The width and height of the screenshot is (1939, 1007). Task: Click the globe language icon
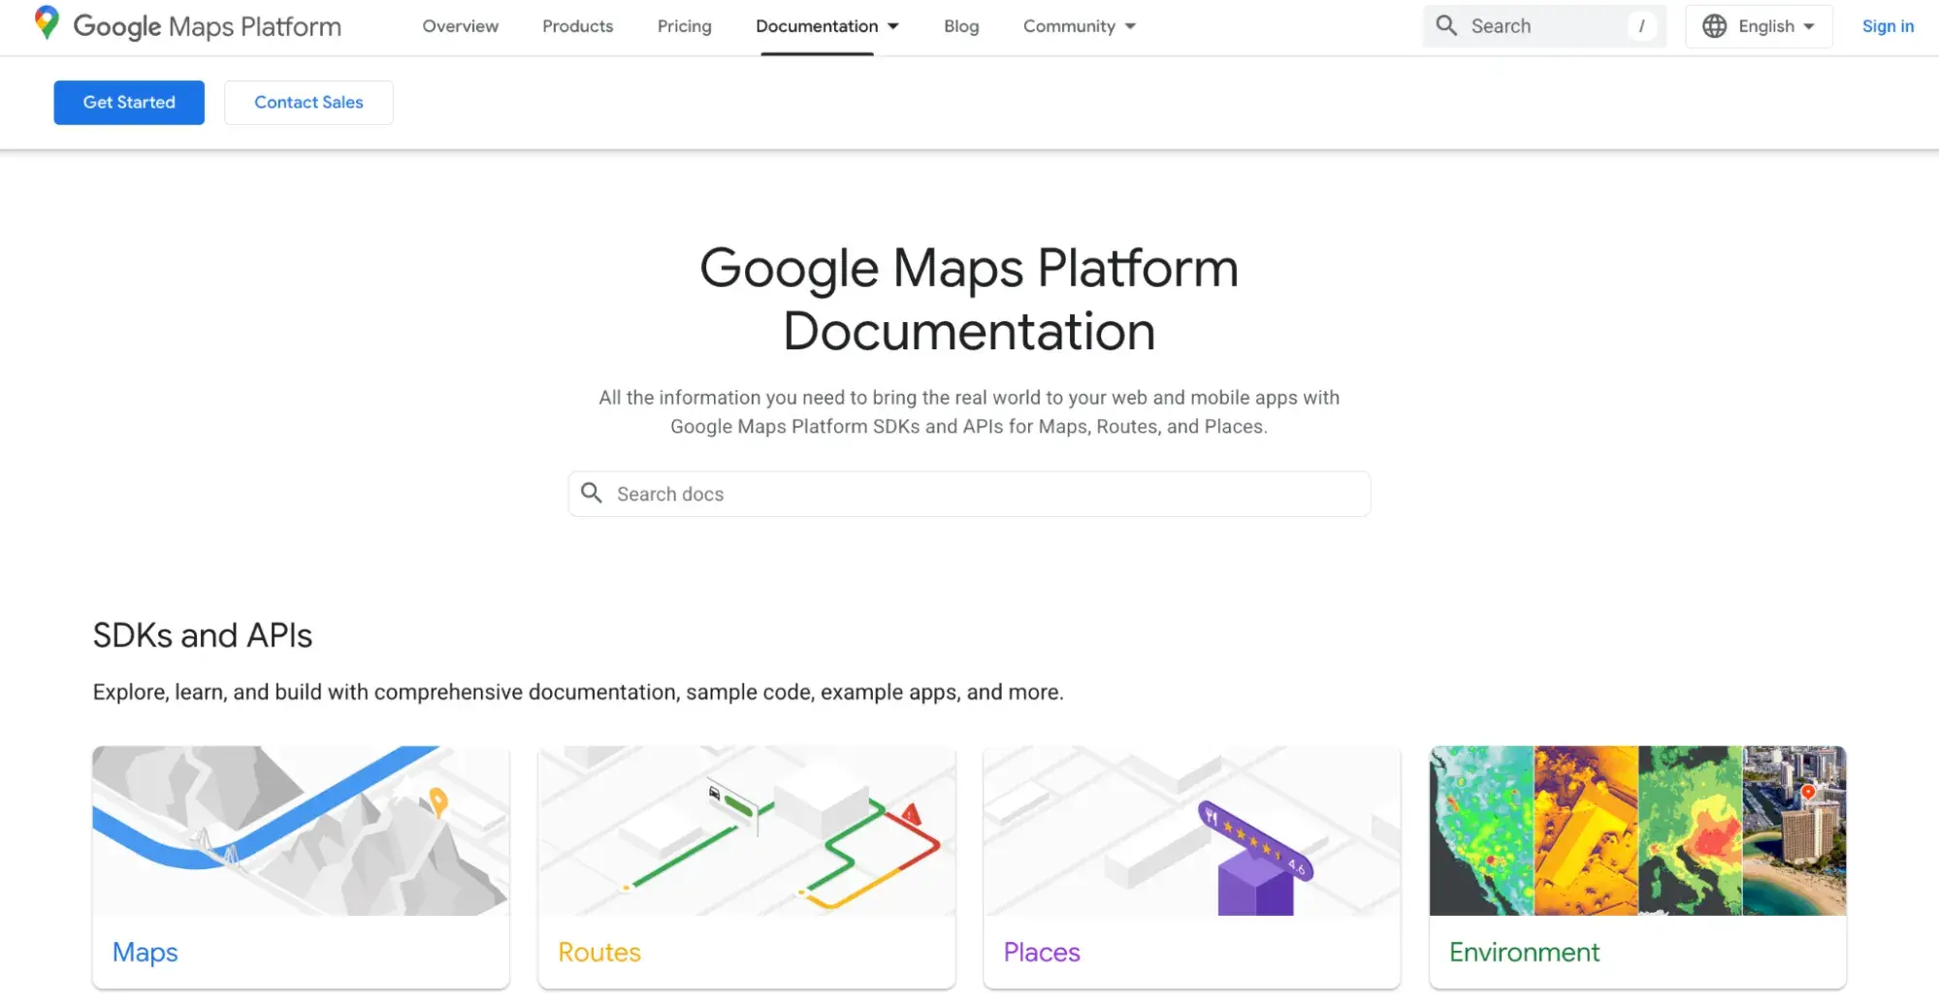coord(1714,26)
